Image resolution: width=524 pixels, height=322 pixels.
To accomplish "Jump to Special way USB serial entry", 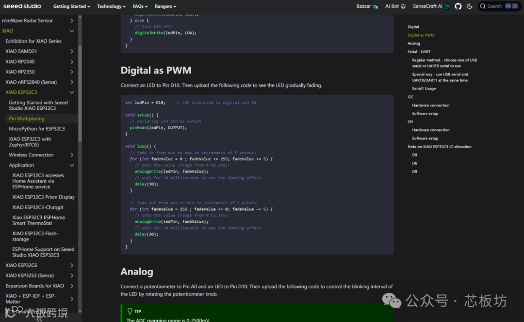I will coord(440,77).
